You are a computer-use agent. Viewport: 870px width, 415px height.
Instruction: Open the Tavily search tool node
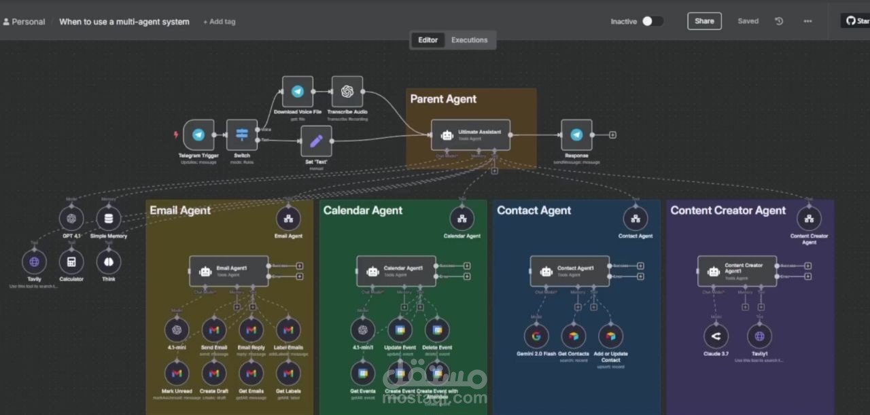(34, 261)
